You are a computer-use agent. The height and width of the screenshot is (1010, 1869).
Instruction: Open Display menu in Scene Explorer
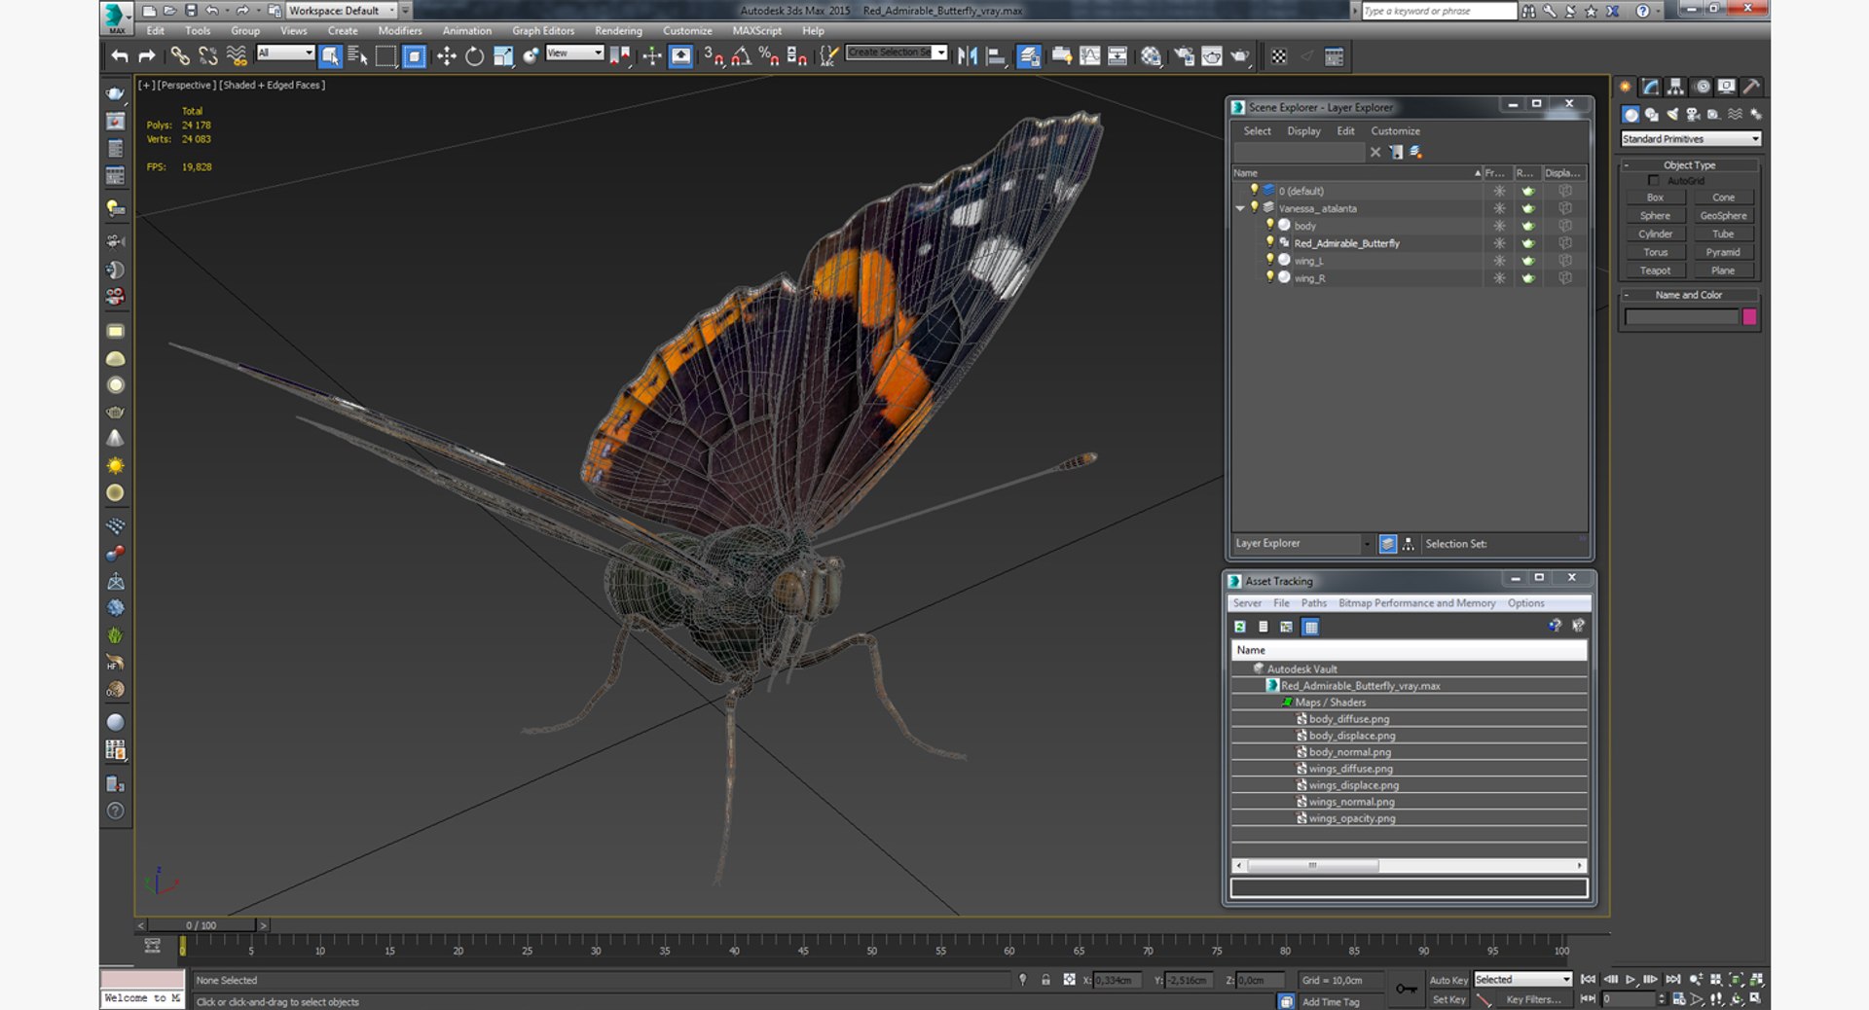tap(1303, 131)
